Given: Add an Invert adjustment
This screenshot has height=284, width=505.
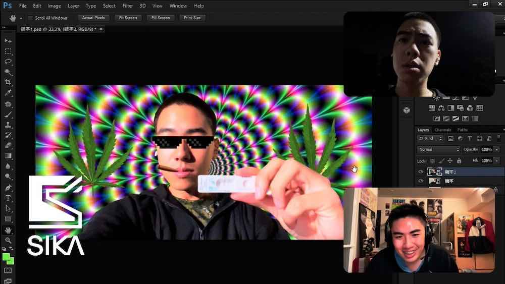Looking at the screenshot, I should tap(436, 119).
